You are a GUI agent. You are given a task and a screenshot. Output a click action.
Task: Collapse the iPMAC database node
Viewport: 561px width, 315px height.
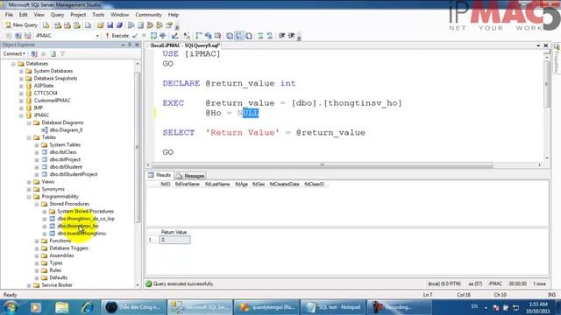click(x=21, y=115)
